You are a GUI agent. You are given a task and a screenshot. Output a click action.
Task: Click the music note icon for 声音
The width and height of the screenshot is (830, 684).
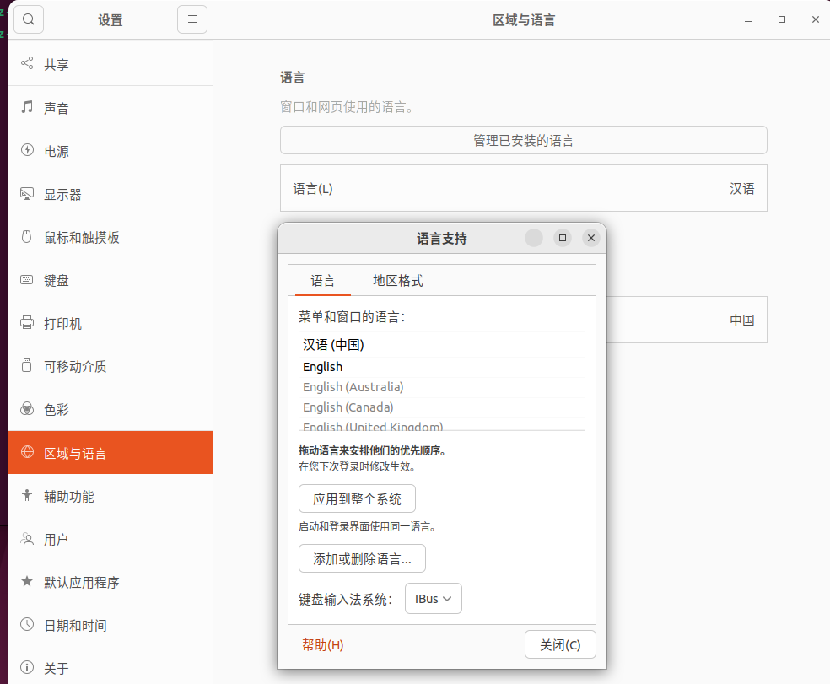tap(27, 107)
